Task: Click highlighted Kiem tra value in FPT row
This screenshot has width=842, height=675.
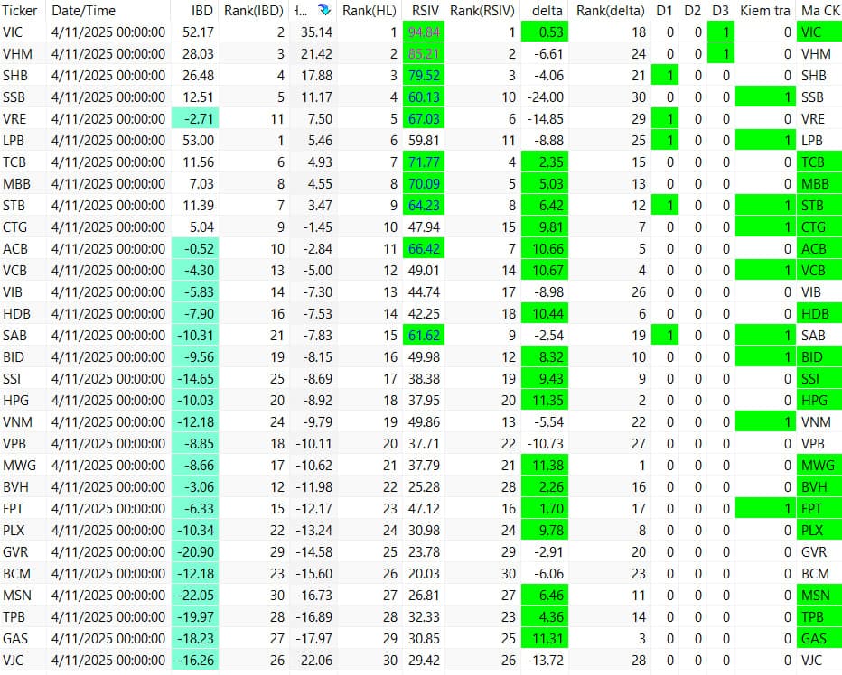Action: (x=765, y=509)
